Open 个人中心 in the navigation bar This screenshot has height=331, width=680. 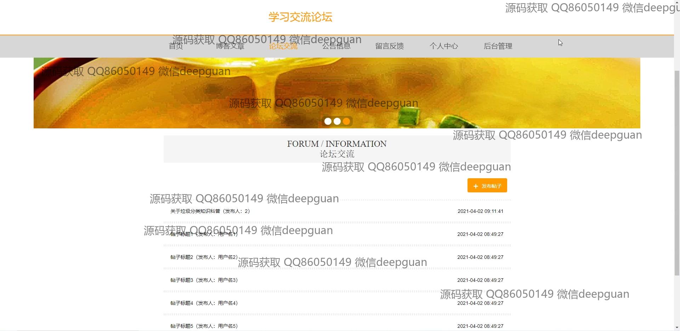click(443, 46)
